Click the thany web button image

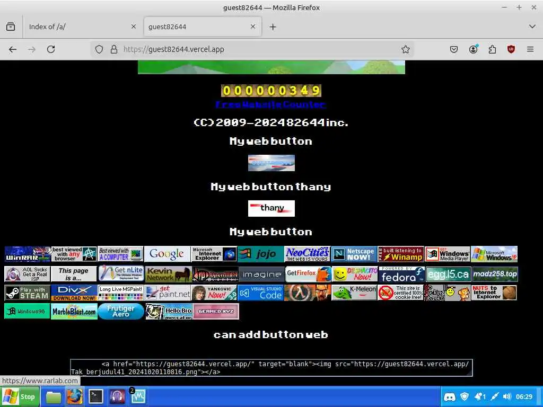coord(271,208)
